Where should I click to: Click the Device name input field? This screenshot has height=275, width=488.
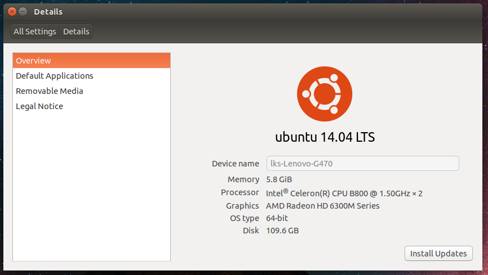(362, 164)
